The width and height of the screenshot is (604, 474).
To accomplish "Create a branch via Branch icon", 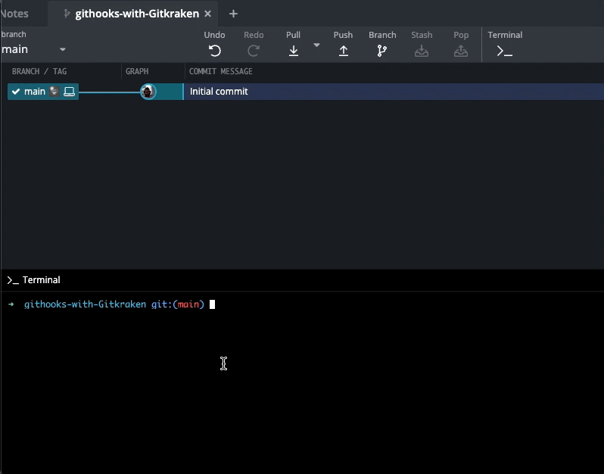I will click(382, 51).
